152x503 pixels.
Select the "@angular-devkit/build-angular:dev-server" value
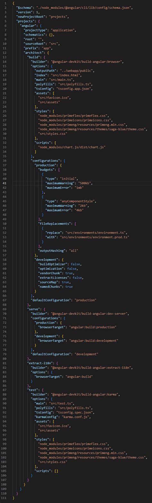(x=90, y=313)
